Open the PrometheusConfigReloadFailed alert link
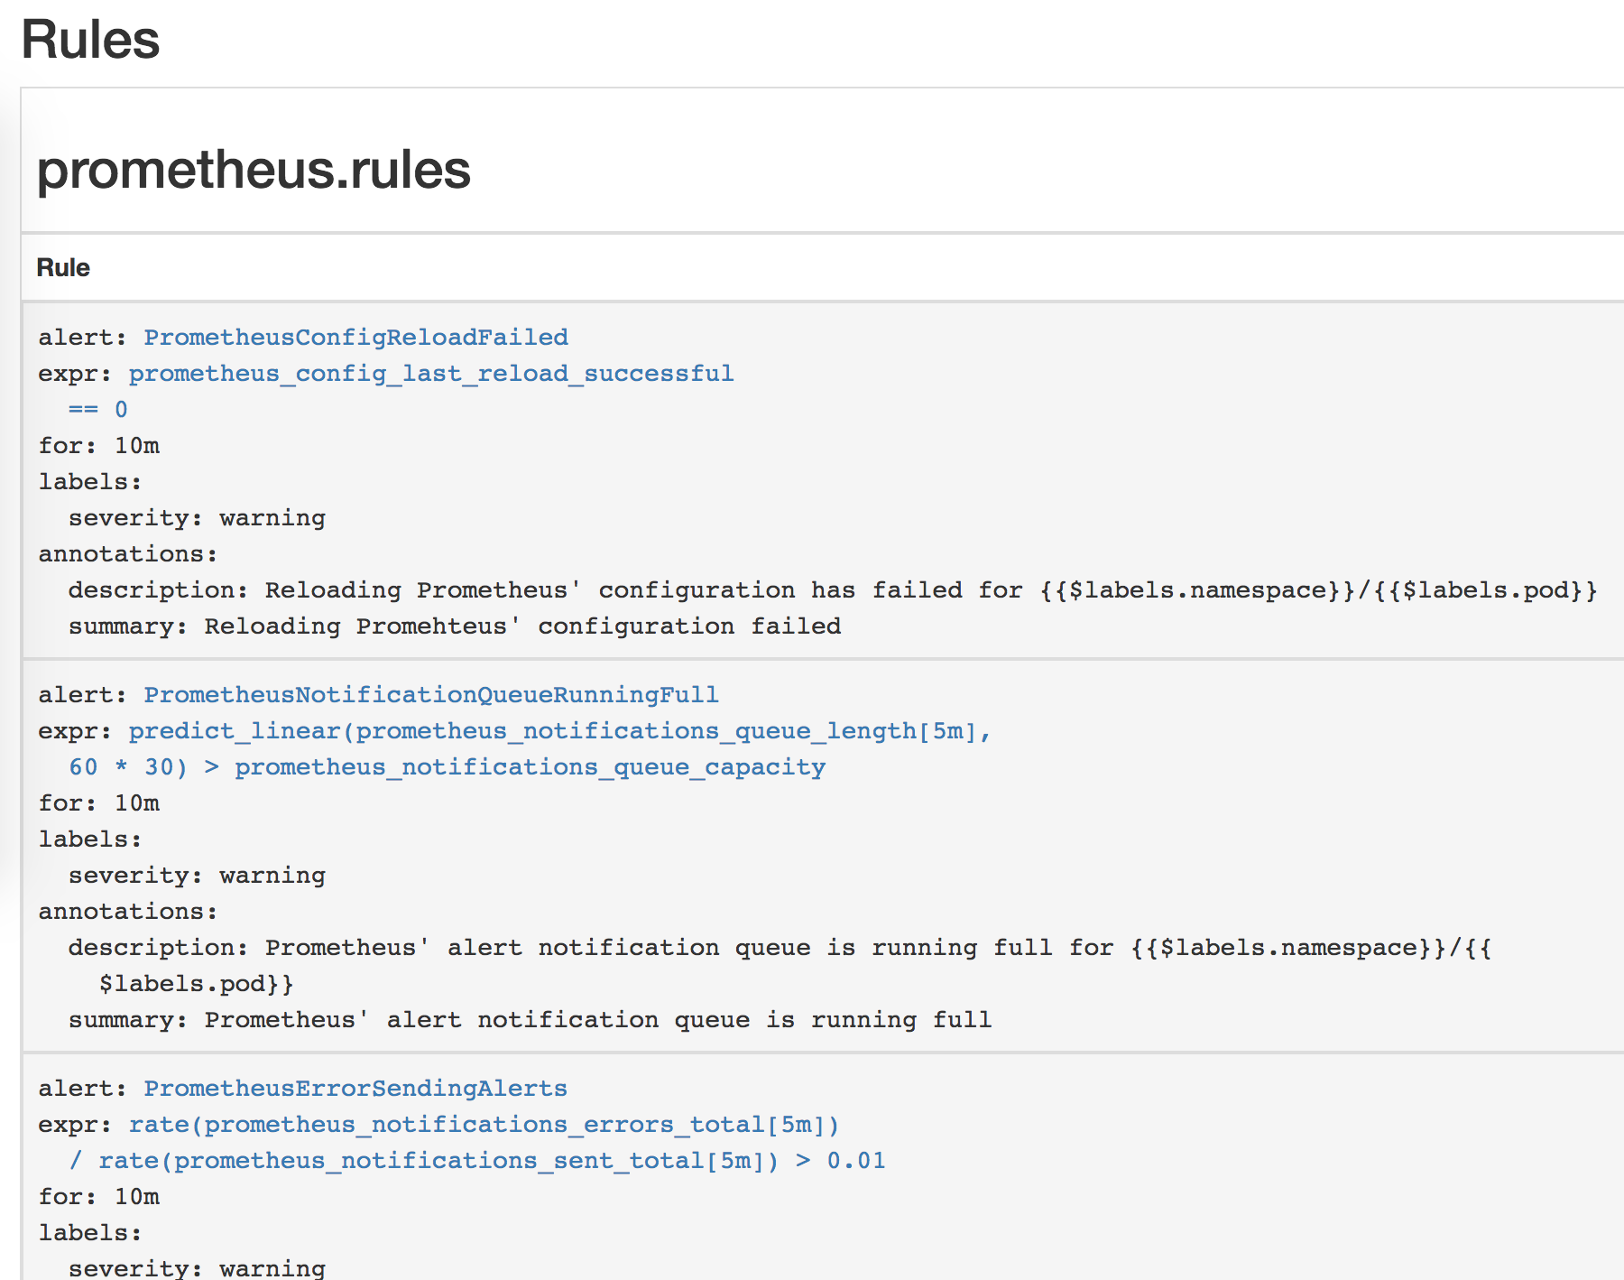 pyautogui.click(x=355, y=337)
